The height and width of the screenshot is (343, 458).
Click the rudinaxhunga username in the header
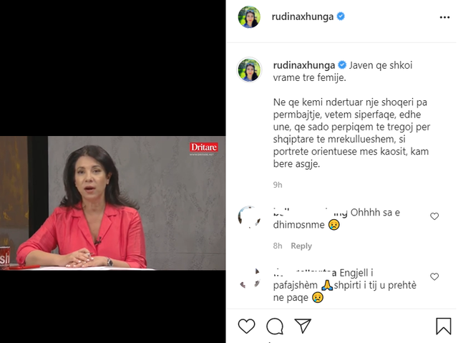point(303,16)
